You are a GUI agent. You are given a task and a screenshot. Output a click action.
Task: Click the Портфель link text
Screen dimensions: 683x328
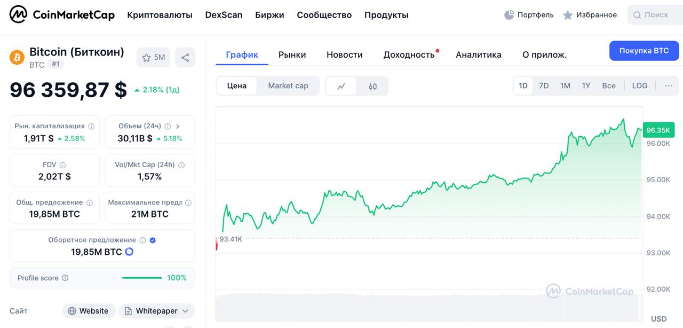tap(536, 15)
